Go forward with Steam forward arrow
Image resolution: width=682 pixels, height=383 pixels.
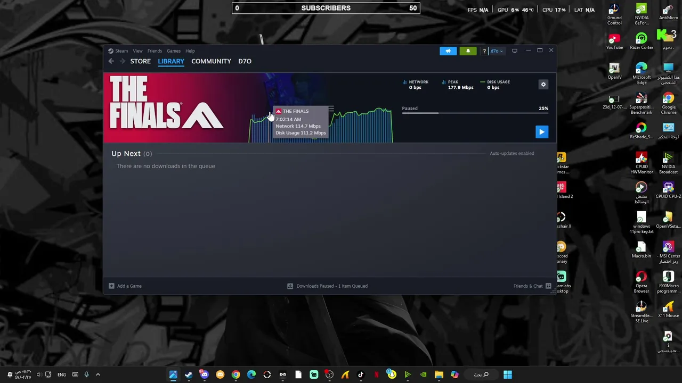[122, 61]
